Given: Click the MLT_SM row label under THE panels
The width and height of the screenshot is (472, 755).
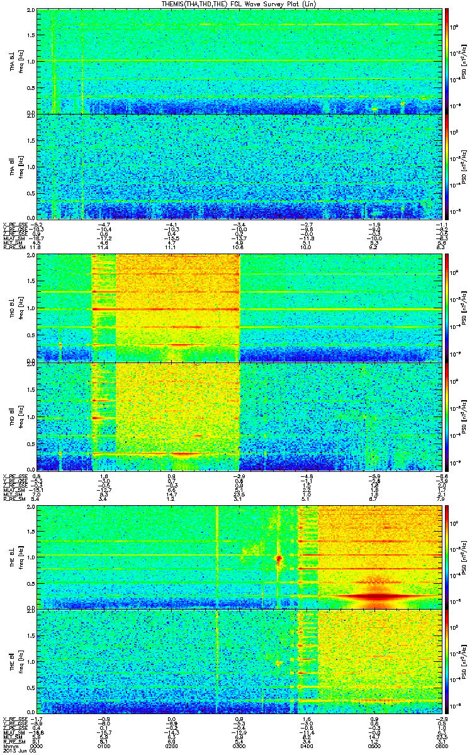Looking at the screenshot, I should click(11, 736).
